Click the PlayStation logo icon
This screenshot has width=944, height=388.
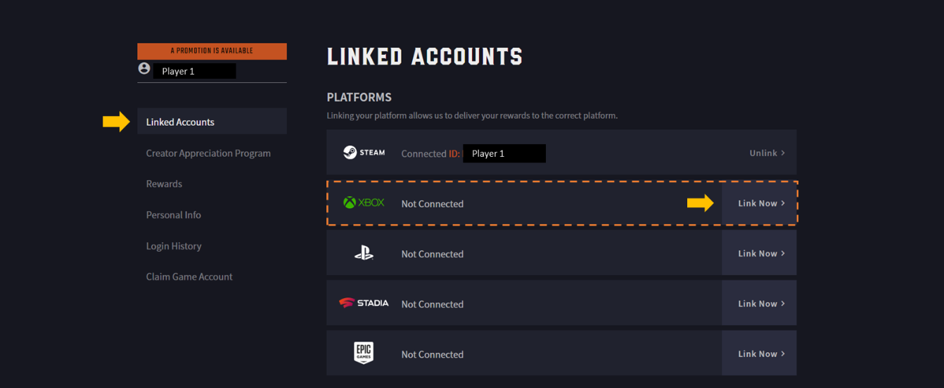(x=364, y=254)
